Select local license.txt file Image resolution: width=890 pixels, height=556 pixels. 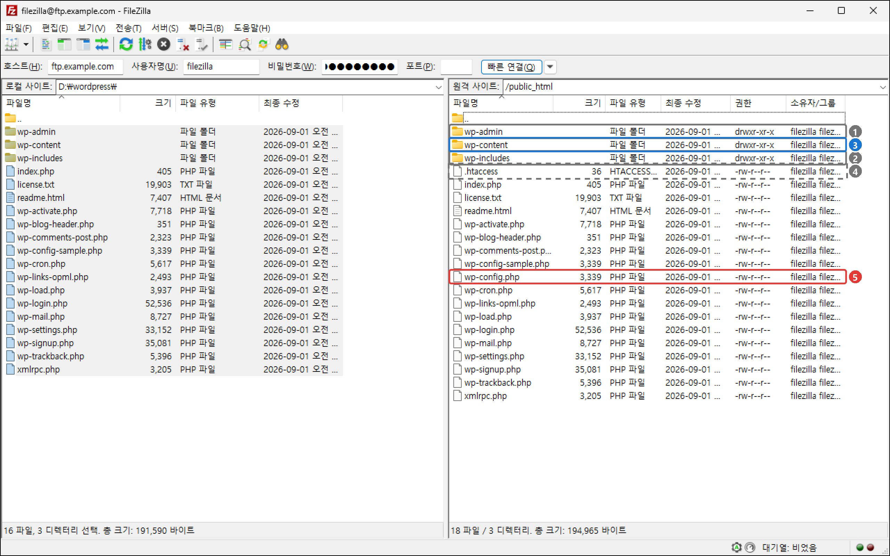(173, 184)
